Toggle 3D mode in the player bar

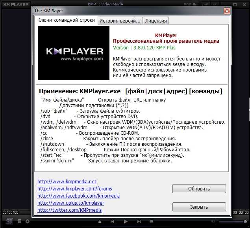click(x=9, y=221)
